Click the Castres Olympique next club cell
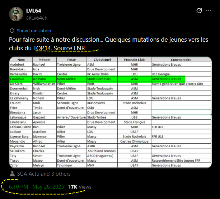Screen dimensions: 220x199 coord(135,141)
